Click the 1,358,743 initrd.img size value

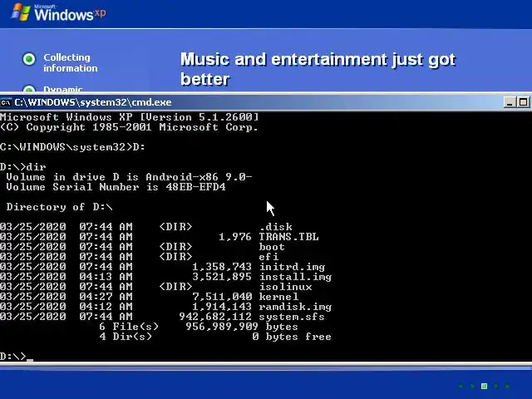222,267
